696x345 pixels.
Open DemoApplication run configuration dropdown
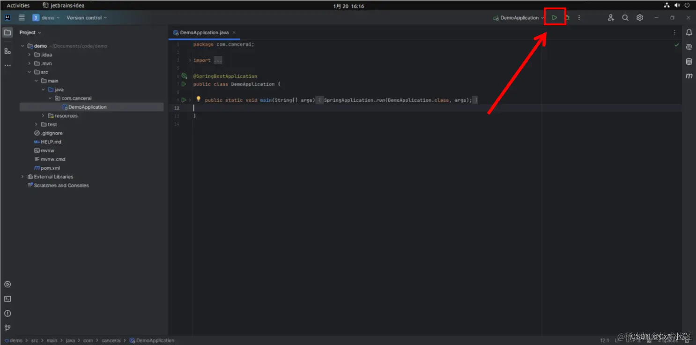click(518, 18)
